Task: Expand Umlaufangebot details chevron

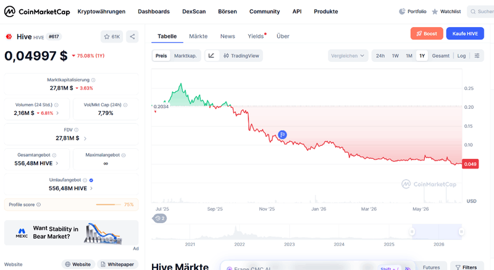Action: pyautogui.click(x=91, y=188)
